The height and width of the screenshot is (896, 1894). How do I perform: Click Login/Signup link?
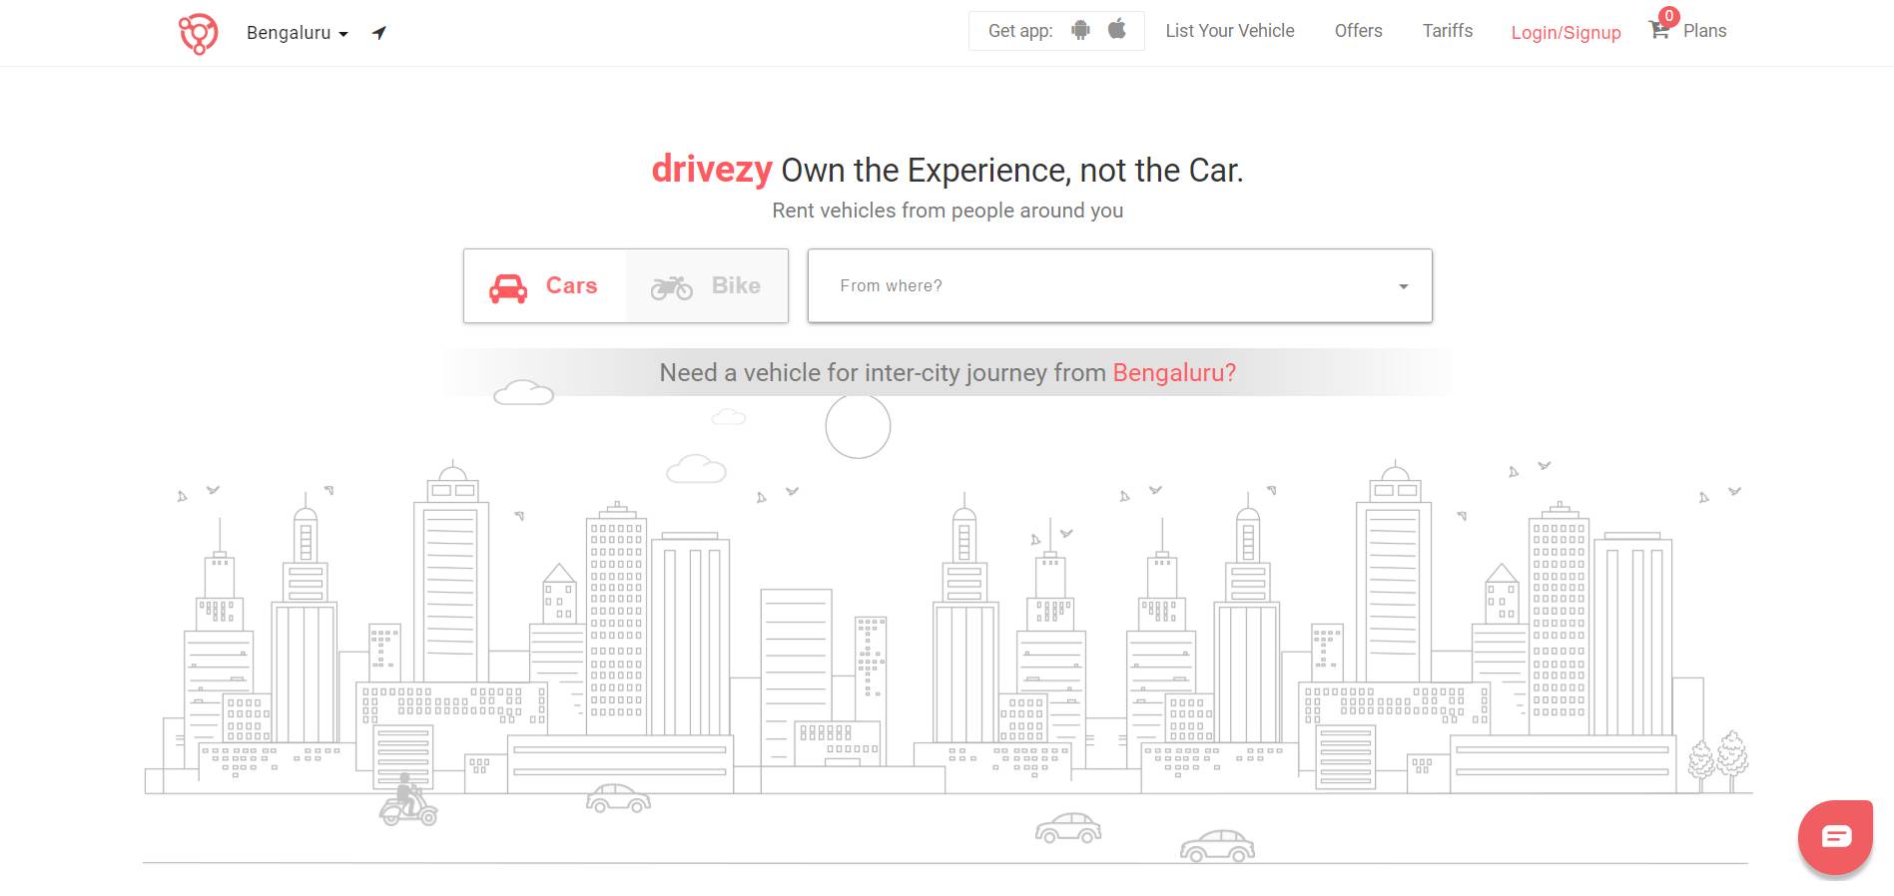click(x=1566, y=33)
